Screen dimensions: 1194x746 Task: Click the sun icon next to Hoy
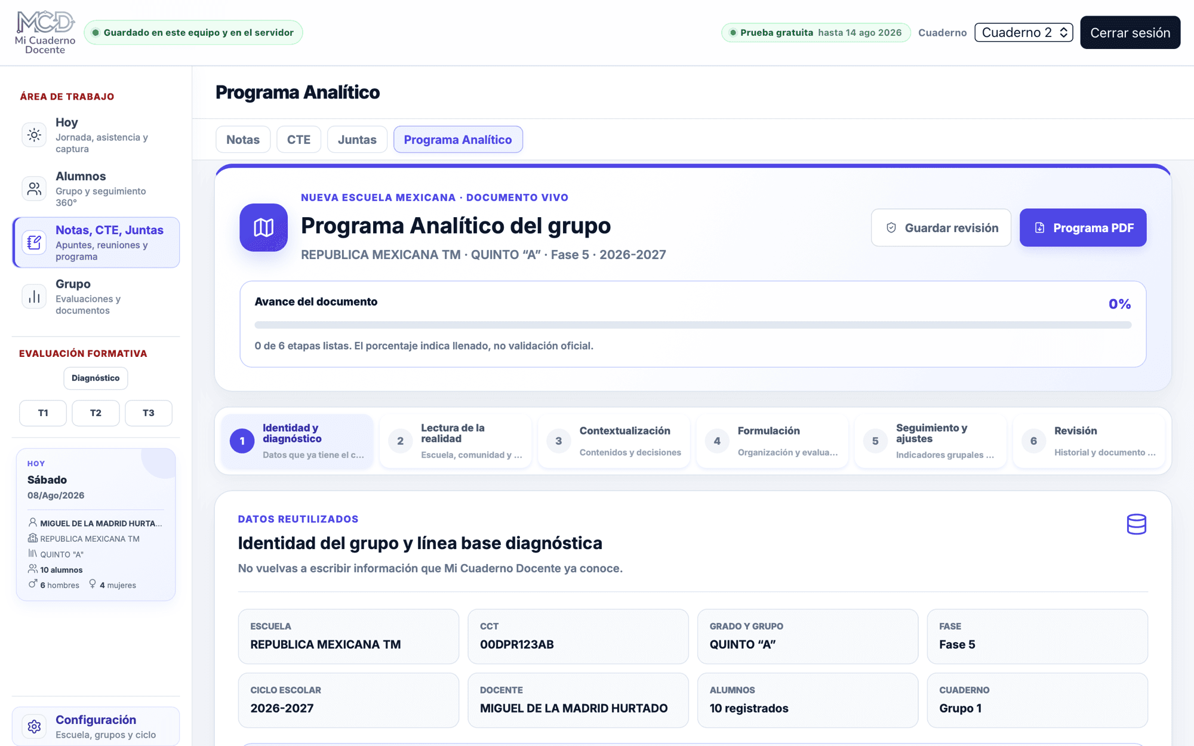[35, 135]
